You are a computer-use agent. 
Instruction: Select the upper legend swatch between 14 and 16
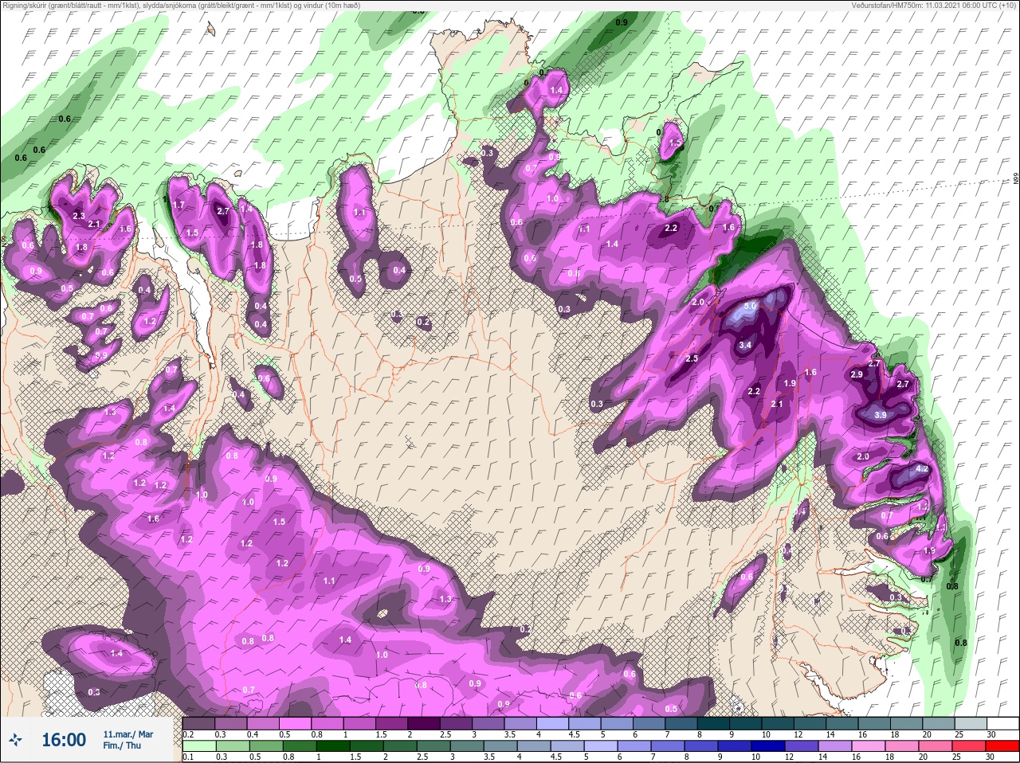(842, 723)
